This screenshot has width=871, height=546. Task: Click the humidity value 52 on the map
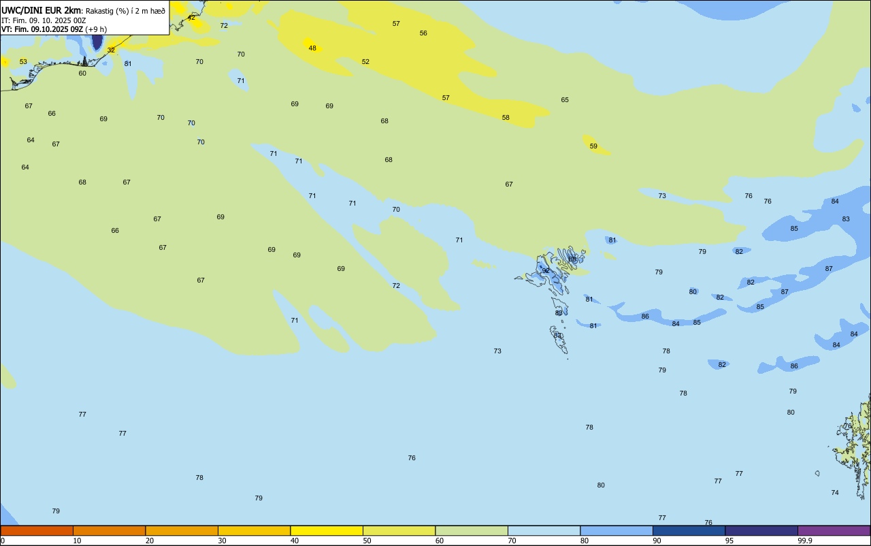(365, 62)
